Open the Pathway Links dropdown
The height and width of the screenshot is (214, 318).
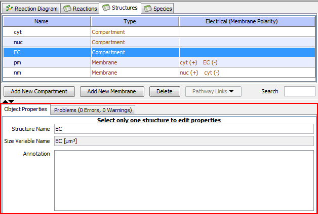[213, 91]
